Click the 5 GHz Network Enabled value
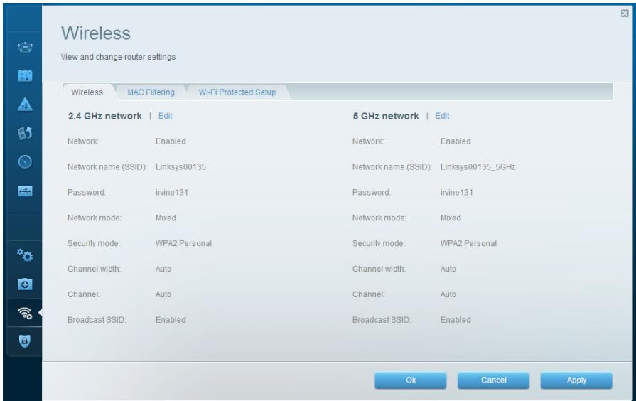 (456, 141)
